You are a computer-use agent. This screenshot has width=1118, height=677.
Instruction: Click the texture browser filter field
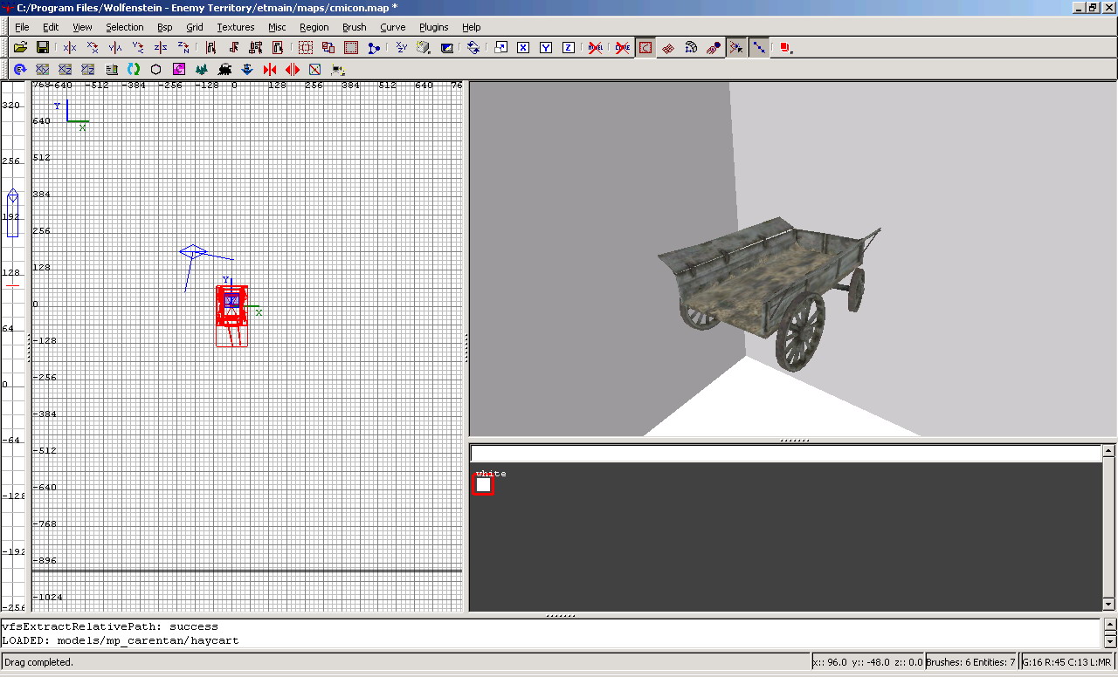[786, 453]
